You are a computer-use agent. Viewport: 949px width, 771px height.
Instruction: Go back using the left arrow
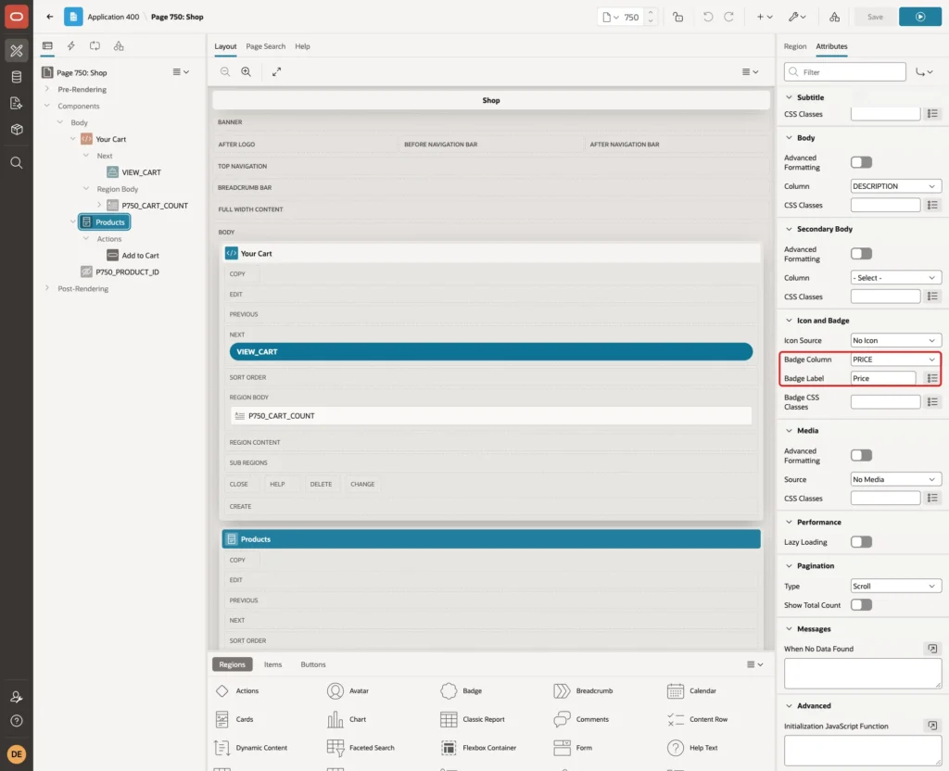[x=50, y=17]
